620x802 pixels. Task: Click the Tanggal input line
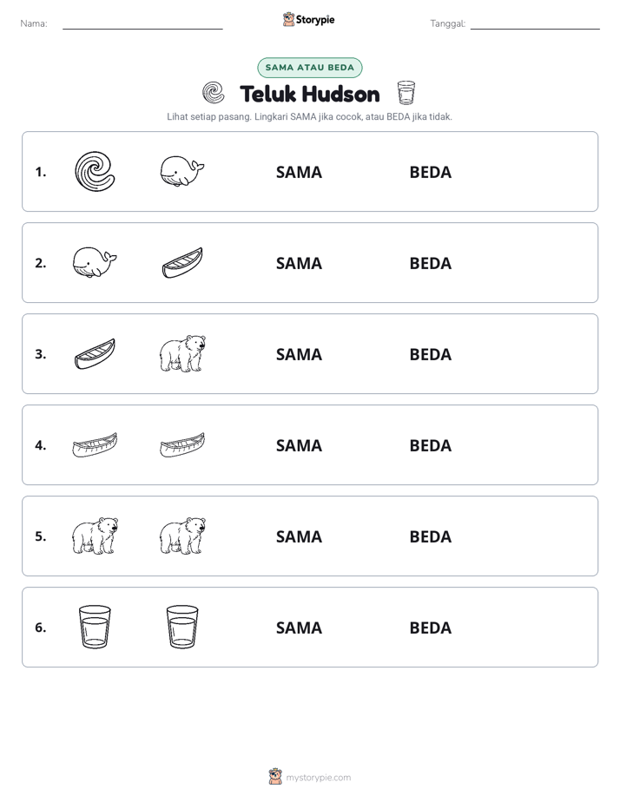[535, 24]
